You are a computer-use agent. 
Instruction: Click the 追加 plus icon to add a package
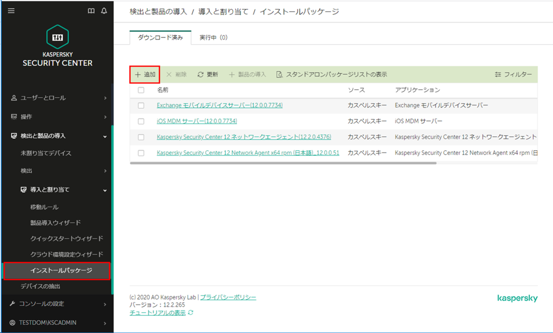pyautogui.click(x=137, y=74)
